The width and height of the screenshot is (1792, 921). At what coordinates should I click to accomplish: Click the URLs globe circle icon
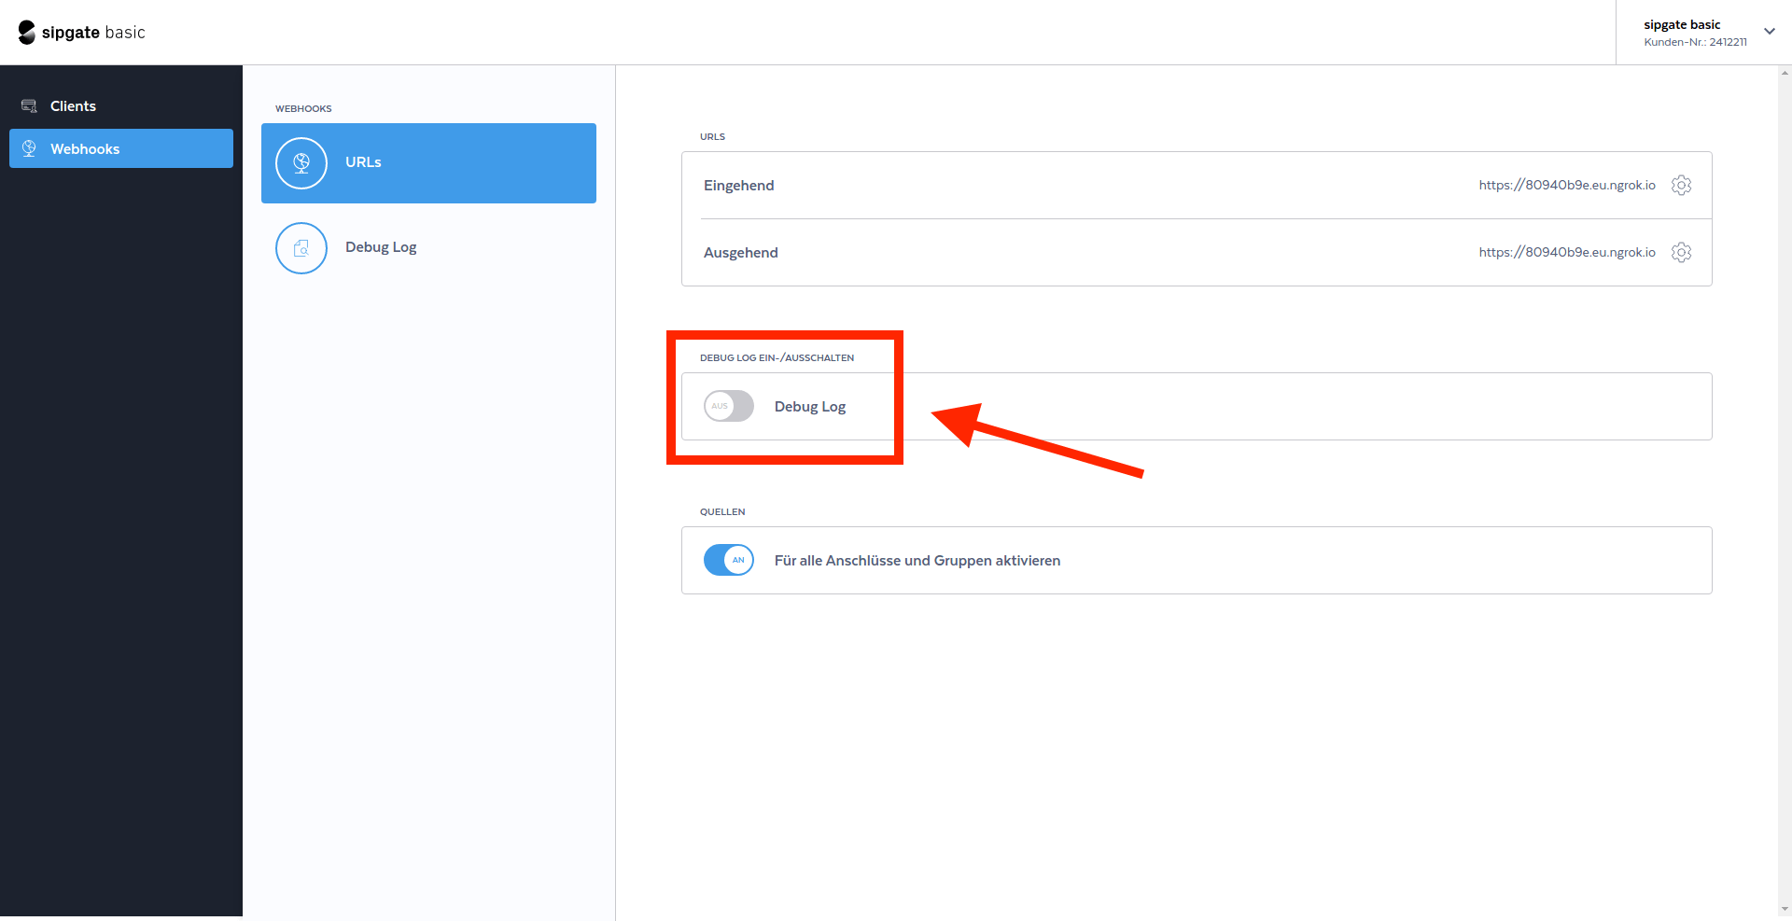pos(301,163)
